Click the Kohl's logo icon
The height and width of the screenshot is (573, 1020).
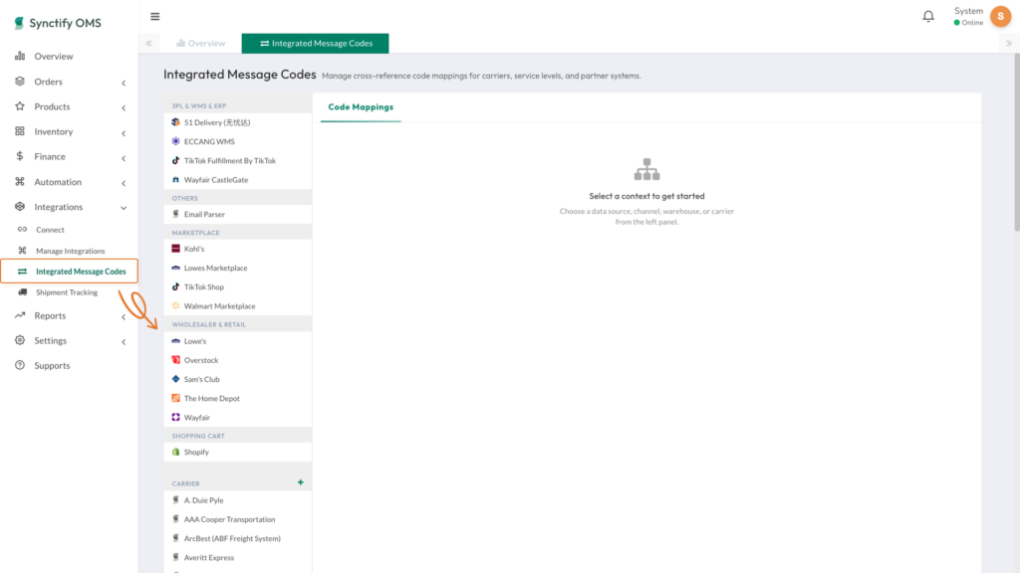pos(175,248)
